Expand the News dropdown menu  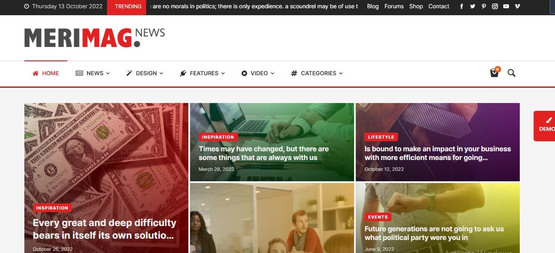click(x=93, y=73)
